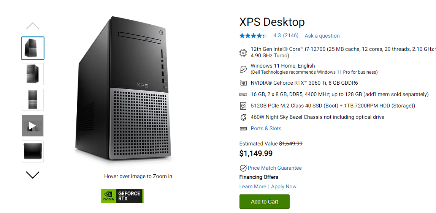Add the XPS Desktop to cart
This screenshot has height=213, width=436.
[x=264, y=202]
